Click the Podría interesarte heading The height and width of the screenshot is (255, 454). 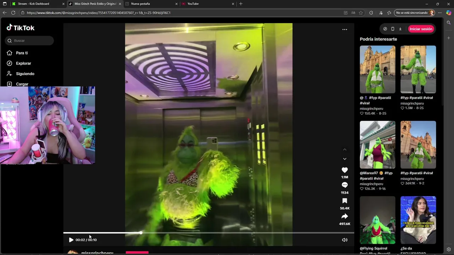click(378, 39)
